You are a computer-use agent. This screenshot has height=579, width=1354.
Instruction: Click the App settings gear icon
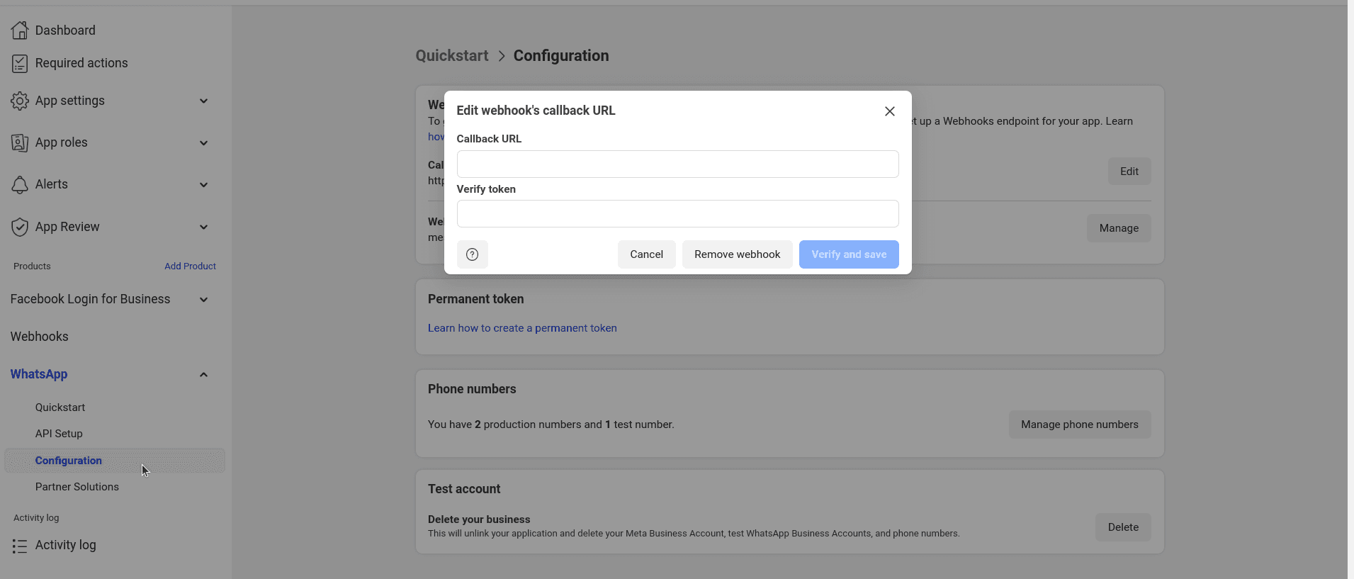coord(20,101)
